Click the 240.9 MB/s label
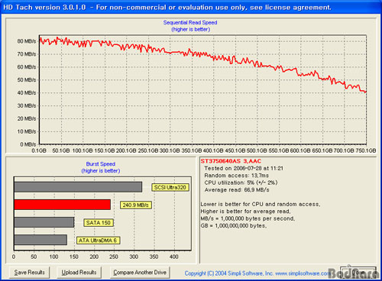382x281 pixels. [136, 205]
